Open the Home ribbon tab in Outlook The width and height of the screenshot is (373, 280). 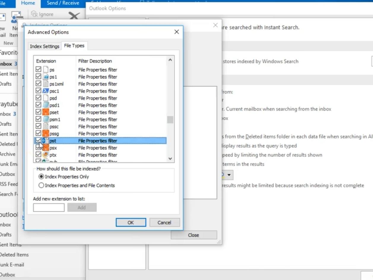(x=28, y=3)
